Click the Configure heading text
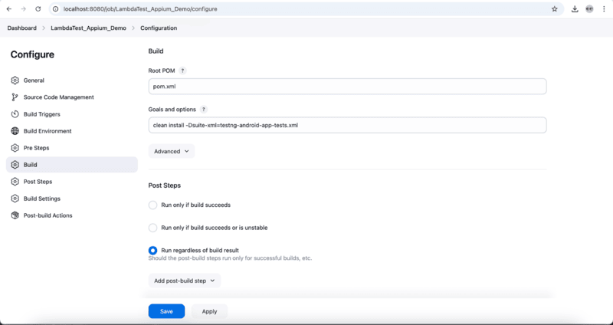 click(x=32, y=54)
